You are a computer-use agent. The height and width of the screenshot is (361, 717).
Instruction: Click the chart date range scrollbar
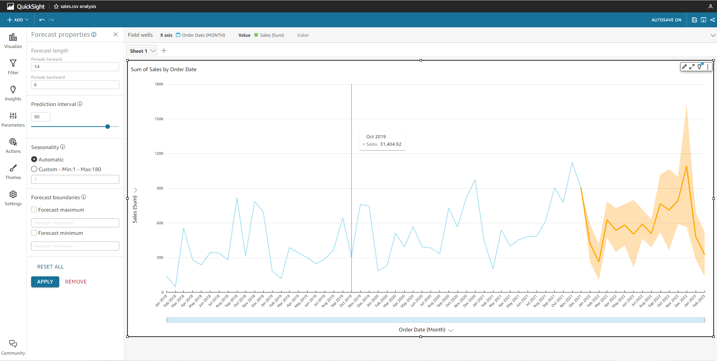(436, 320)
